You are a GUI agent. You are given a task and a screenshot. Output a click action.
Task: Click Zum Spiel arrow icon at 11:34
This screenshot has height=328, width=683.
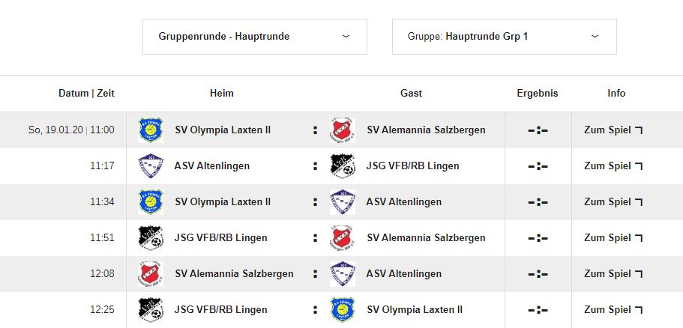pyautogui.click(x=639, y=202)
